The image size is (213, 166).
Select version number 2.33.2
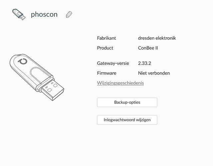pos(144,63)
